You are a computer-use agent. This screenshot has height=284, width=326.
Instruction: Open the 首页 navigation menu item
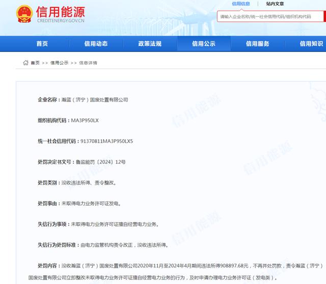(42, 44)
